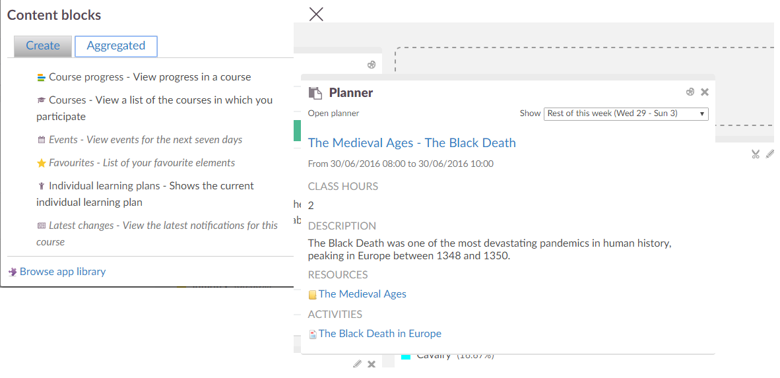
Task: Click the Planner block header icon
Action: 316,93
